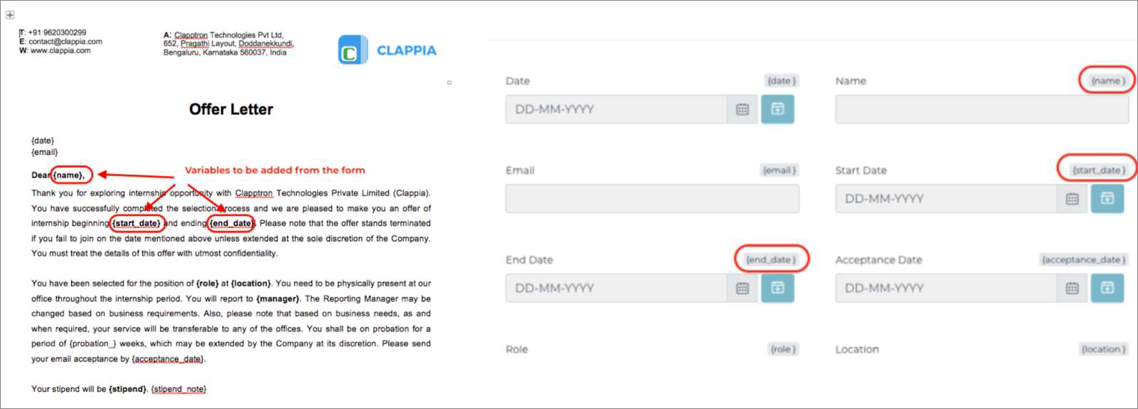Screen dimensions: 1138x409
Task: Click the blue date button beside End Date
Action: click(777, 288)
